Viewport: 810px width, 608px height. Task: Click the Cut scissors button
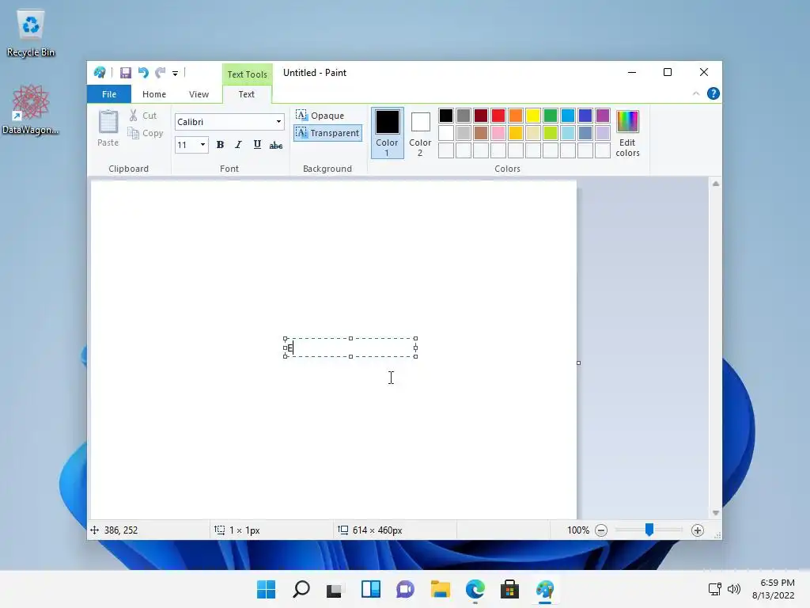pos(143,116)
